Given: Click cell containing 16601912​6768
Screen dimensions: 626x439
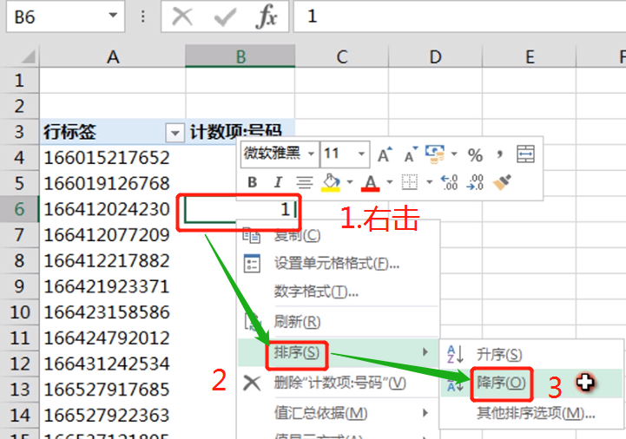Looking at the screenshot, I should coord(113,184).
